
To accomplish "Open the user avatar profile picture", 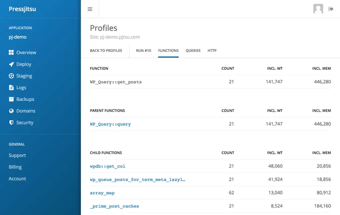I will (318, 9).
